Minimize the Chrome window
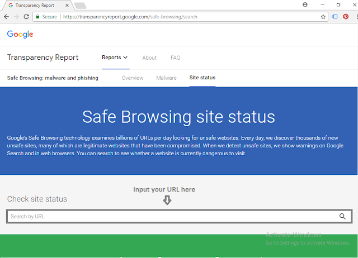 (322, 4)
